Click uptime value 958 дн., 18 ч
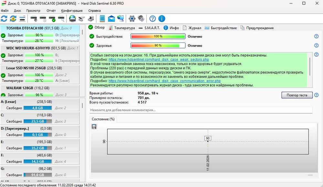Screen dimensions: 323x187 coord(148,93)
